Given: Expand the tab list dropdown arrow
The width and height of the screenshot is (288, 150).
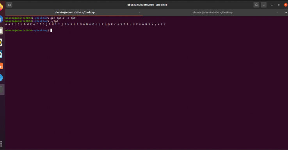Looking at the screenshot, I should pyautogui.click(x=286, y=12).
